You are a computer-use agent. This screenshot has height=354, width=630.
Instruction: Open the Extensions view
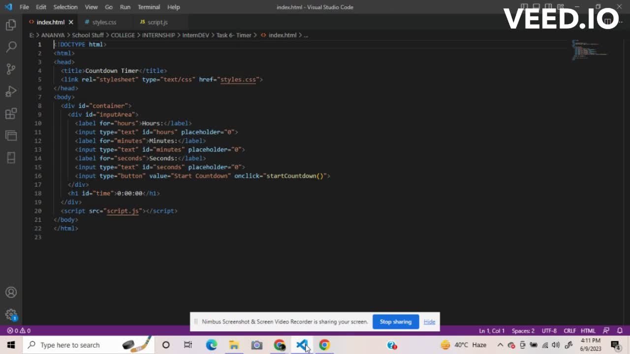(x=11, y=114)
